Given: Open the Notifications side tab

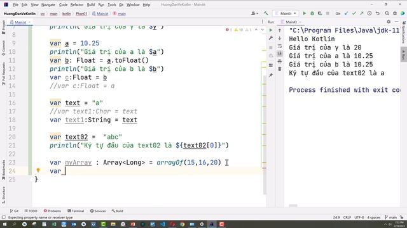Looking at the screenshot, I should tap(404, 32).
